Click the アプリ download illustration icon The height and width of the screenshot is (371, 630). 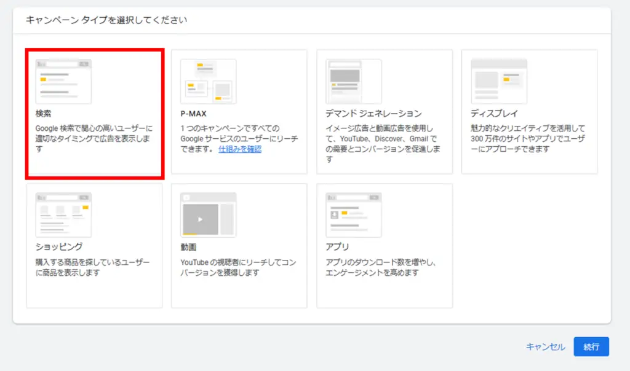point(353,215)
